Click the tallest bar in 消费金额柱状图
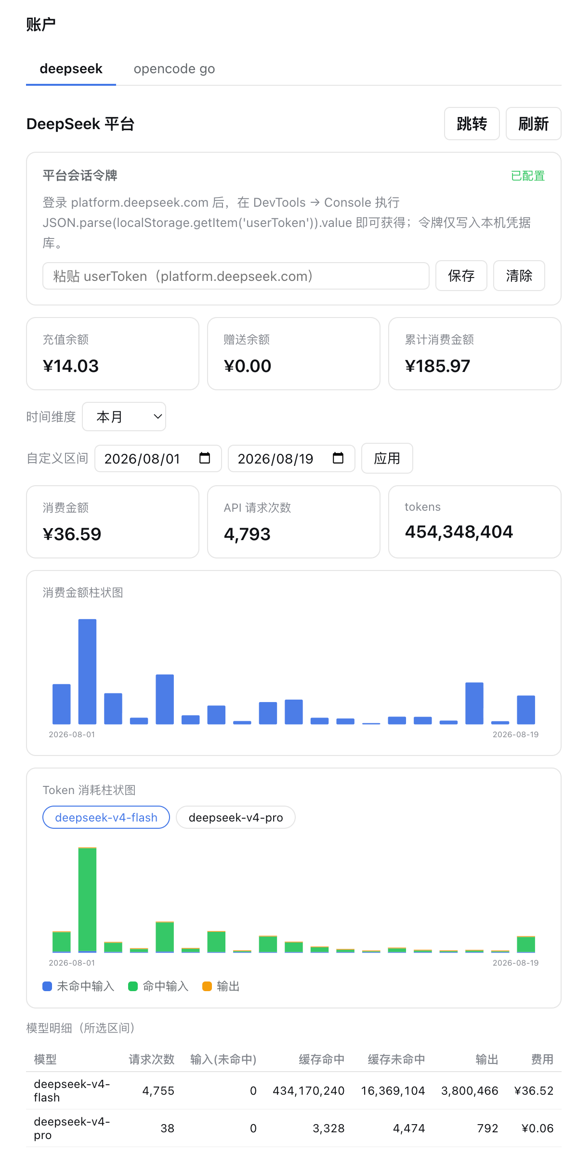577x1167 pixels. [x=87, y=672]
